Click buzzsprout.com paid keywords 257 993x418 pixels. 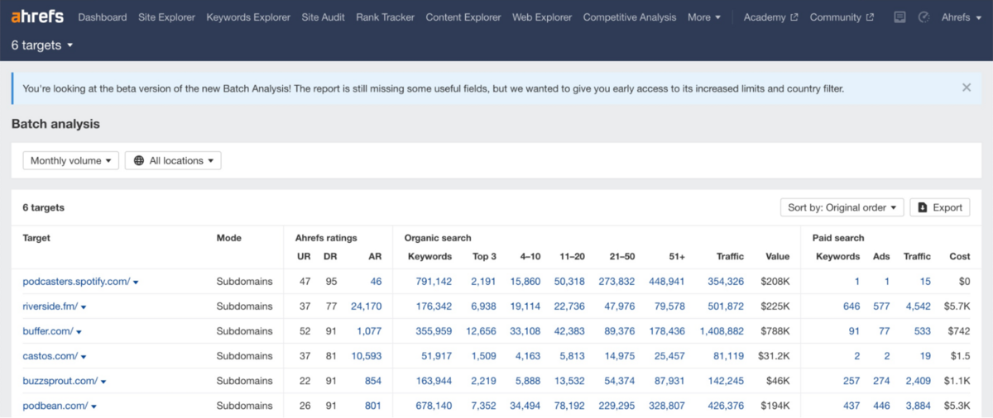pyautogui.click(x=851, y=381)
